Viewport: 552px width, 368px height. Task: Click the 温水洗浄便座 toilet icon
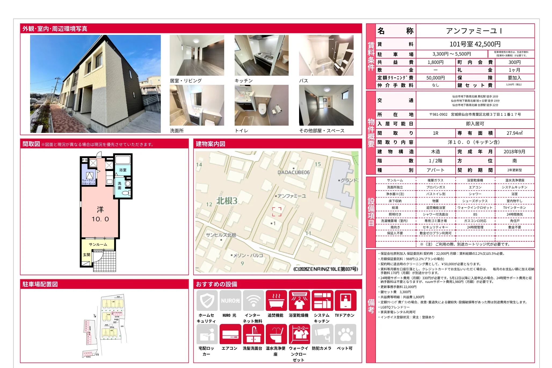(276, 334)
